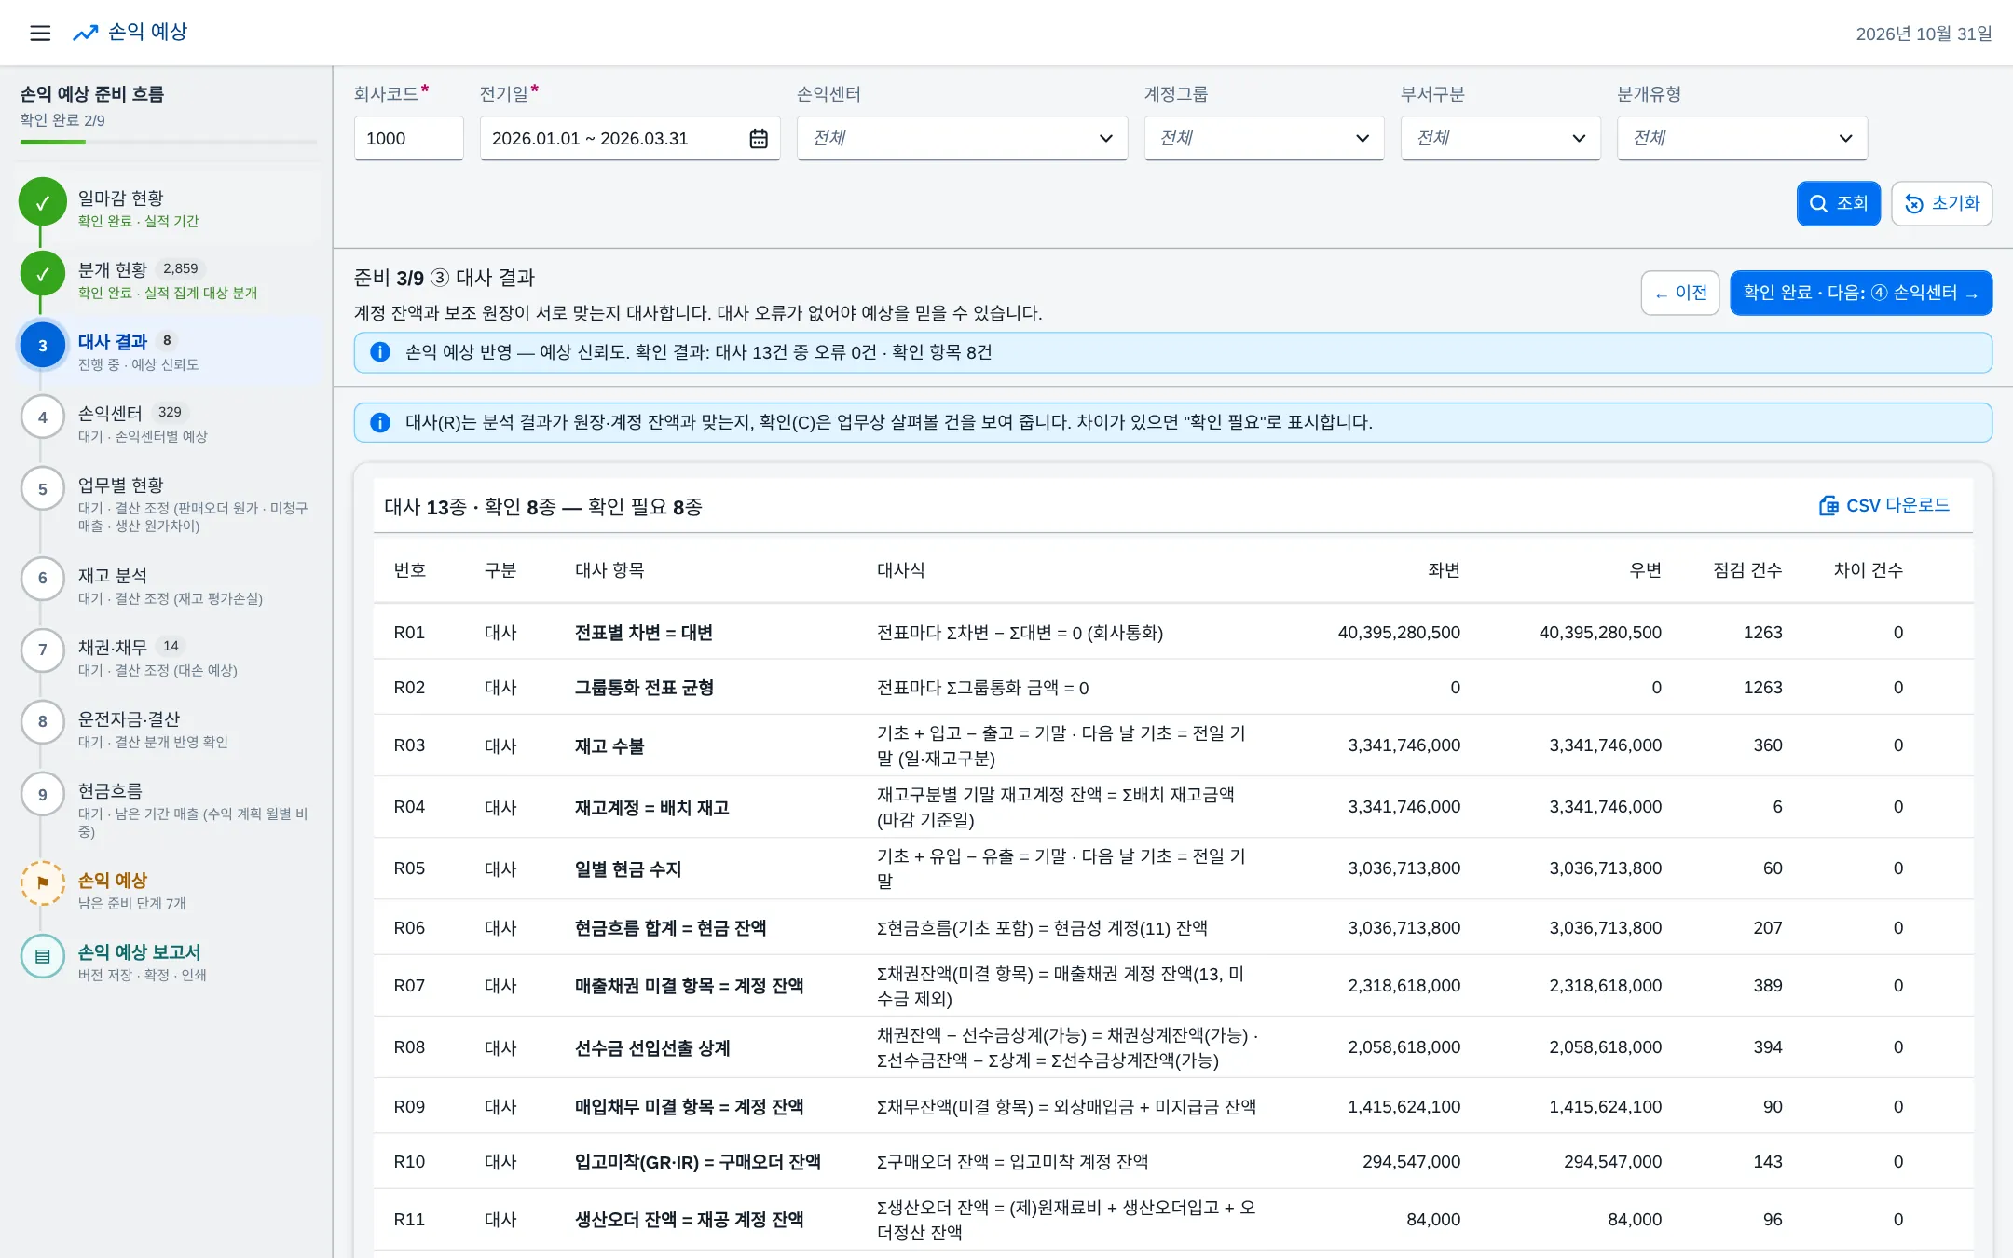This screenshot has height=1258, width=2013.
Task: Click the 이전 previous step button
Action: point(1680,293)
